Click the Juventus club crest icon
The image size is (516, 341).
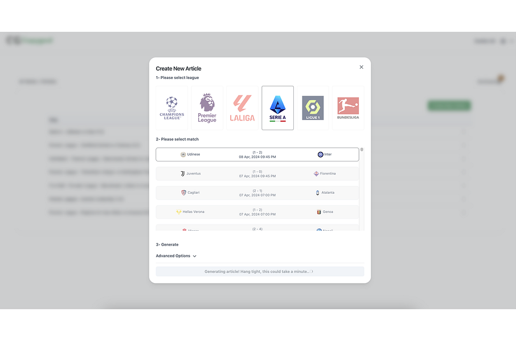point(182,173)
